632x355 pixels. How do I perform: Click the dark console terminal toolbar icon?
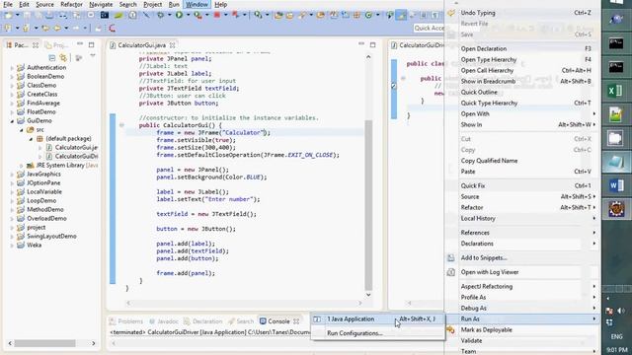click(105, 16)
